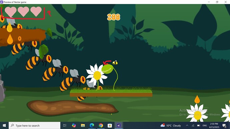Open Windows Start menu
This screenshot has height=129, width=230.
pos(4,125)
